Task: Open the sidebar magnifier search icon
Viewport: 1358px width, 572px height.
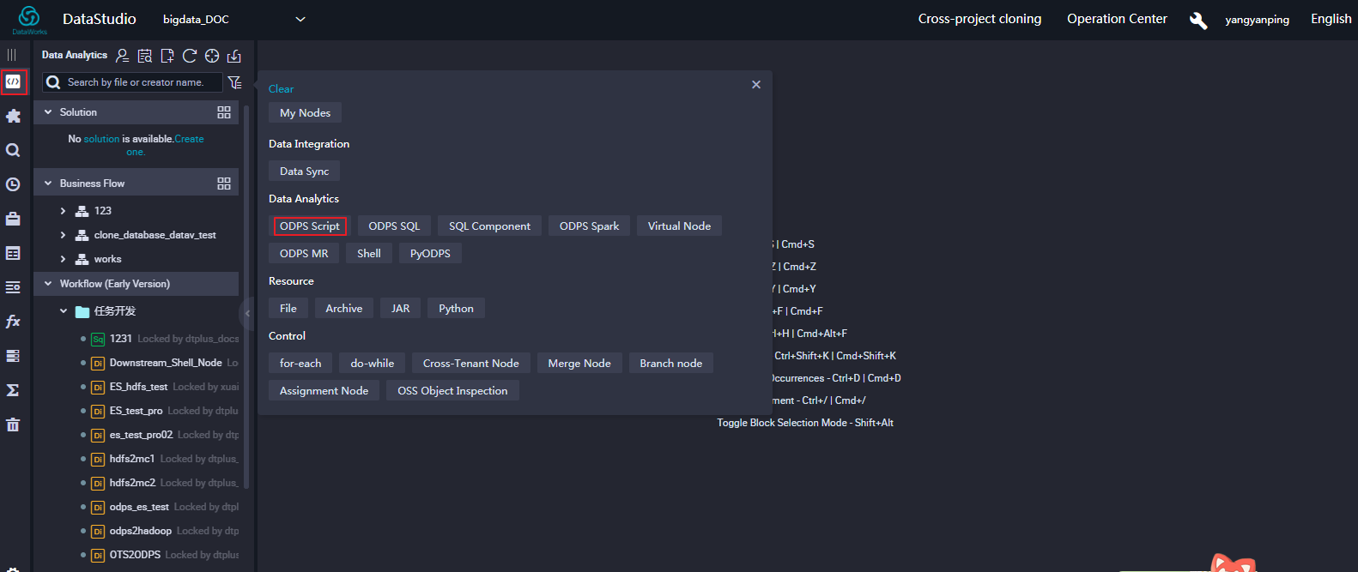Action: (x=13, y=150)
